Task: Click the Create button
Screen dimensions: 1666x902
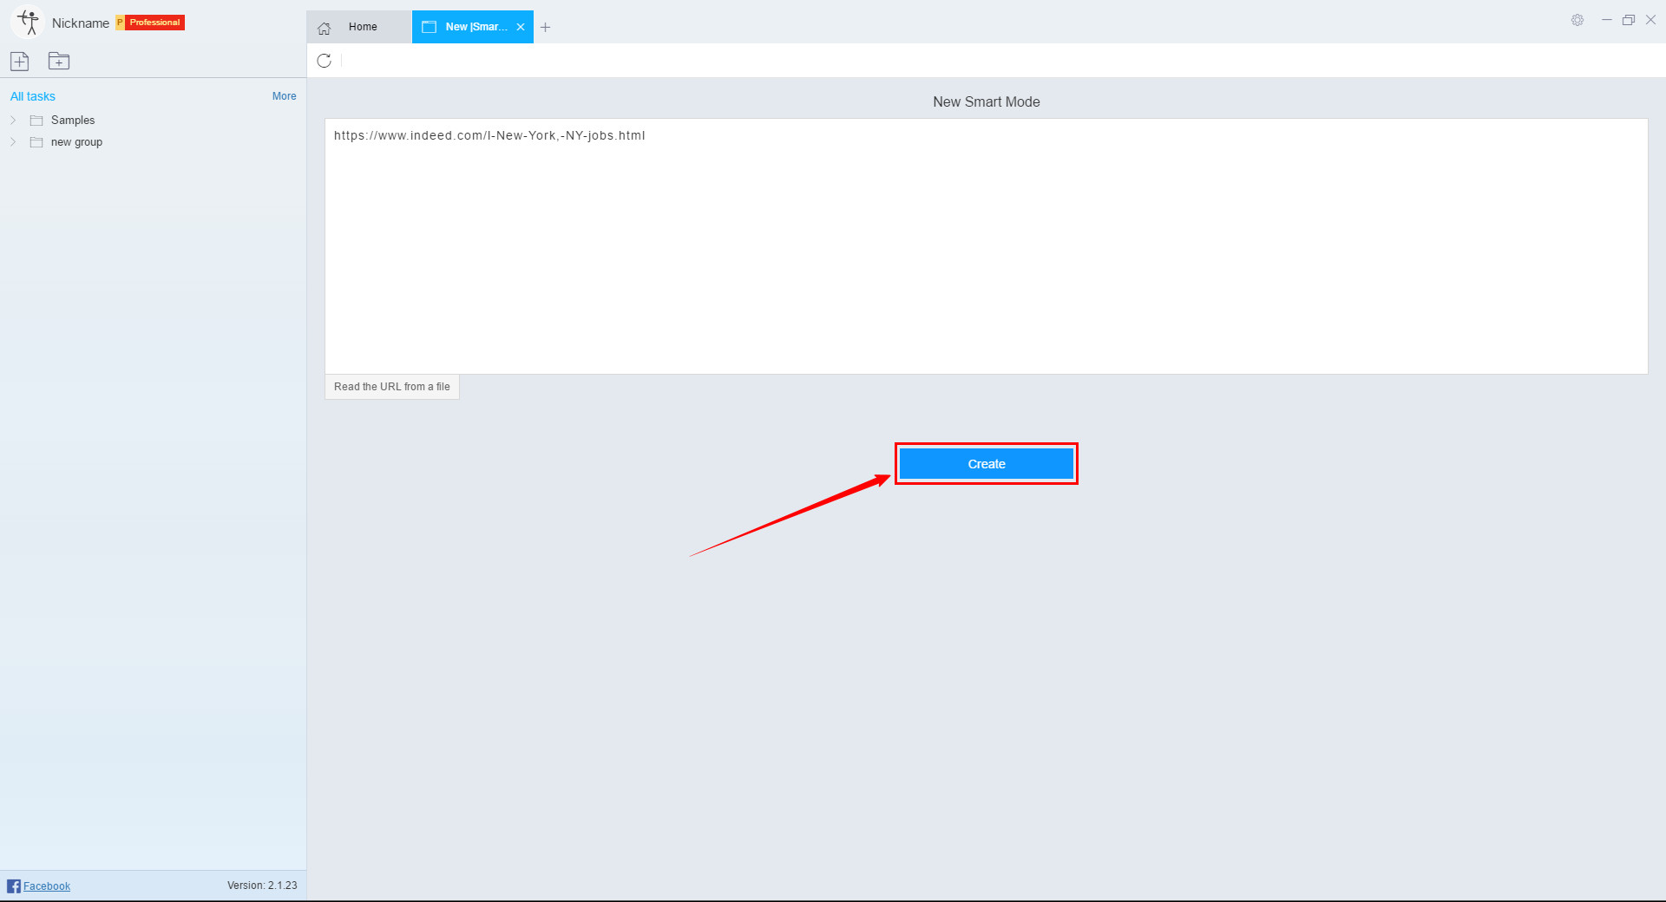Action: 986,464
